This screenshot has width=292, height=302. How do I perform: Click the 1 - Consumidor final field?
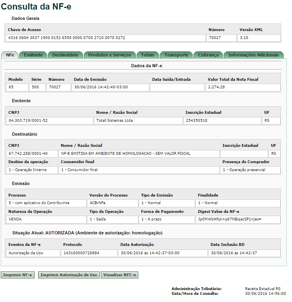click(139, 170)
